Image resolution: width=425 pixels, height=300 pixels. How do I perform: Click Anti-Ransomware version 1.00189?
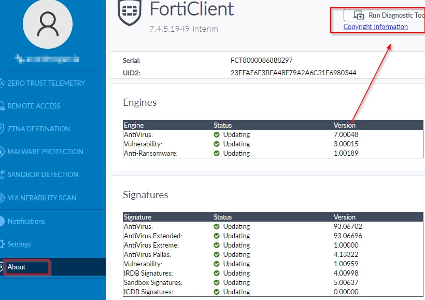pos(346,154)
